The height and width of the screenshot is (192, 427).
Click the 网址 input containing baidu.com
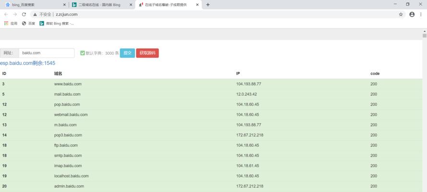pyautogui.click(x=47, y=53)
